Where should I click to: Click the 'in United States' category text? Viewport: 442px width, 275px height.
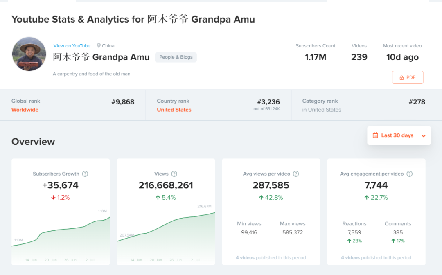click(x=322, y=110)
